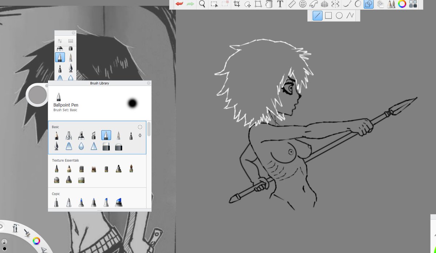Select the Ballpoint Pen in Basic set
This screenshot has height=253, width=436.
[106, 136]
